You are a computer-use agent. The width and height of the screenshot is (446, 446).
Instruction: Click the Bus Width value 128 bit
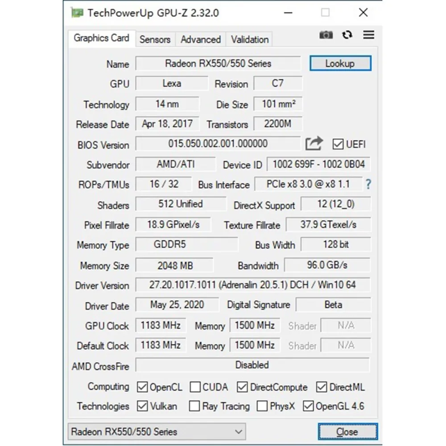[x=336, y=244]
